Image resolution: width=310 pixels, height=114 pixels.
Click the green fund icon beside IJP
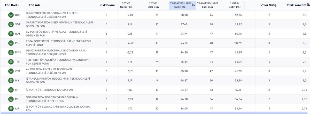coord(11,109)
